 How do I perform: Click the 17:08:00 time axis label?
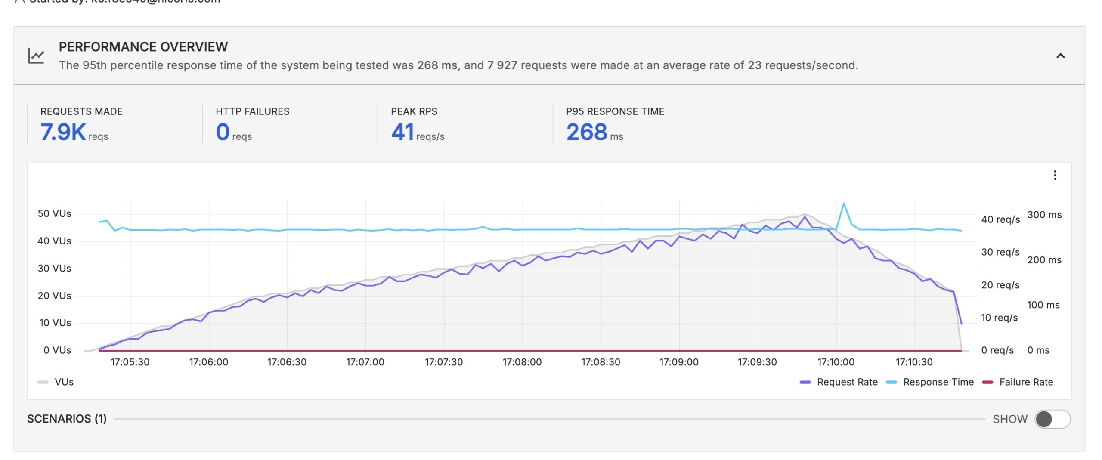tap(522, 362)
